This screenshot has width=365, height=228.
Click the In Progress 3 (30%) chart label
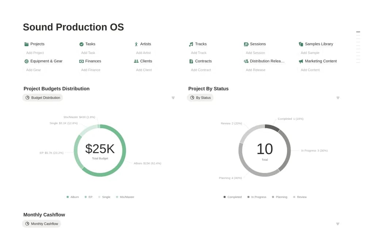pos(314,151)
